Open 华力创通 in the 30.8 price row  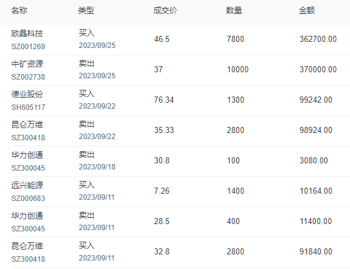click(27, 155)
